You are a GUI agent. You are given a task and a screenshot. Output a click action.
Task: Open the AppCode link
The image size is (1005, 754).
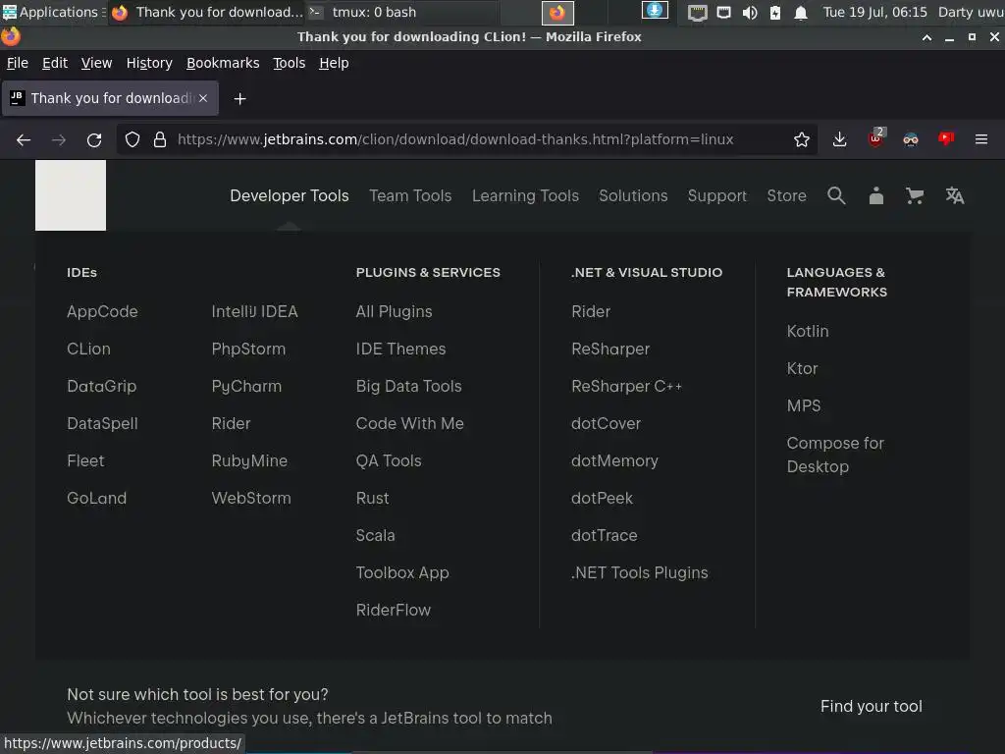coord(102,311)
